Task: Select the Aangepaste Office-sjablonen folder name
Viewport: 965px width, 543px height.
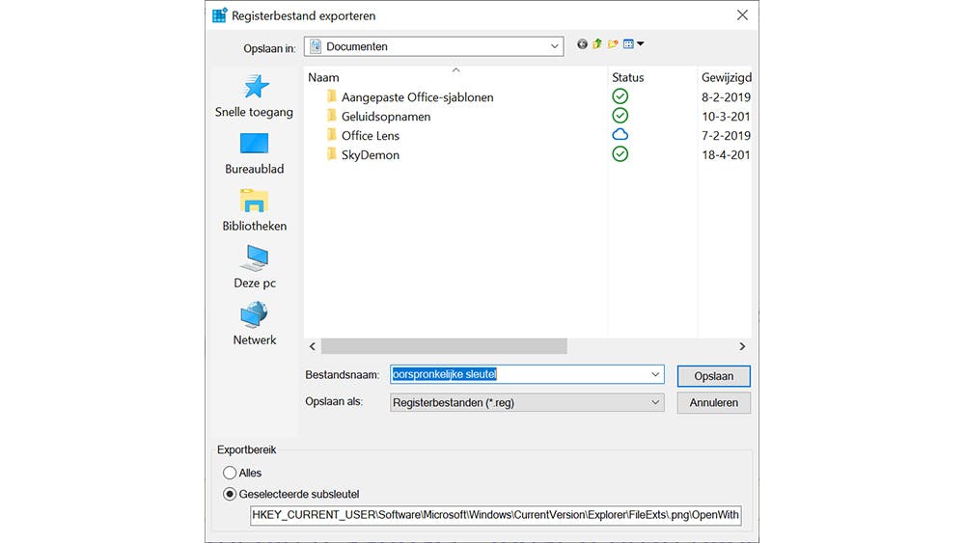Action: click(x=417, y=97)
